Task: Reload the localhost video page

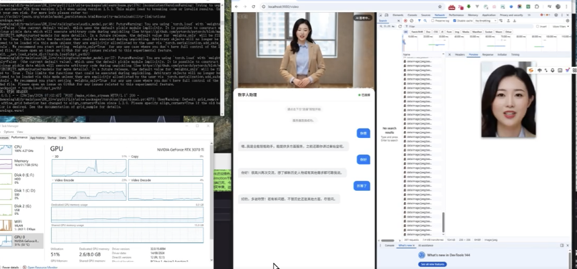Action: [x=254, y=7]
